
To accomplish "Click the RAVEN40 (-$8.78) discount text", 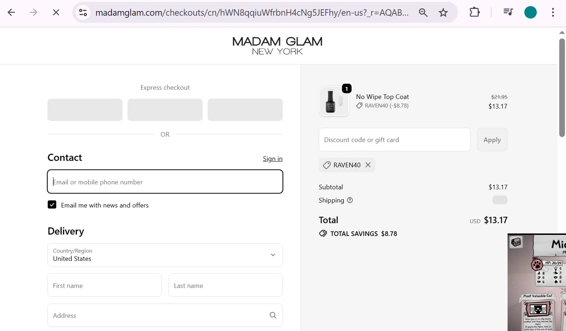I will pos(386,106).
